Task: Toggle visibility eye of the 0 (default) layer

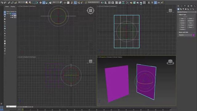Action: 9,14
